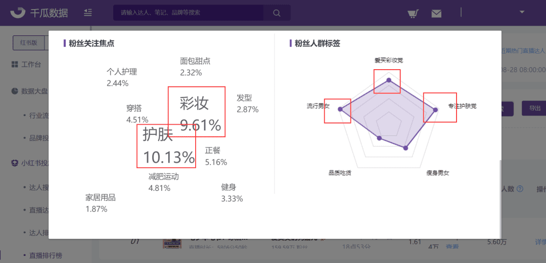Viewport: 546px width, 263px height.
Task: Select the 红书版 tab
Action: 29,43
